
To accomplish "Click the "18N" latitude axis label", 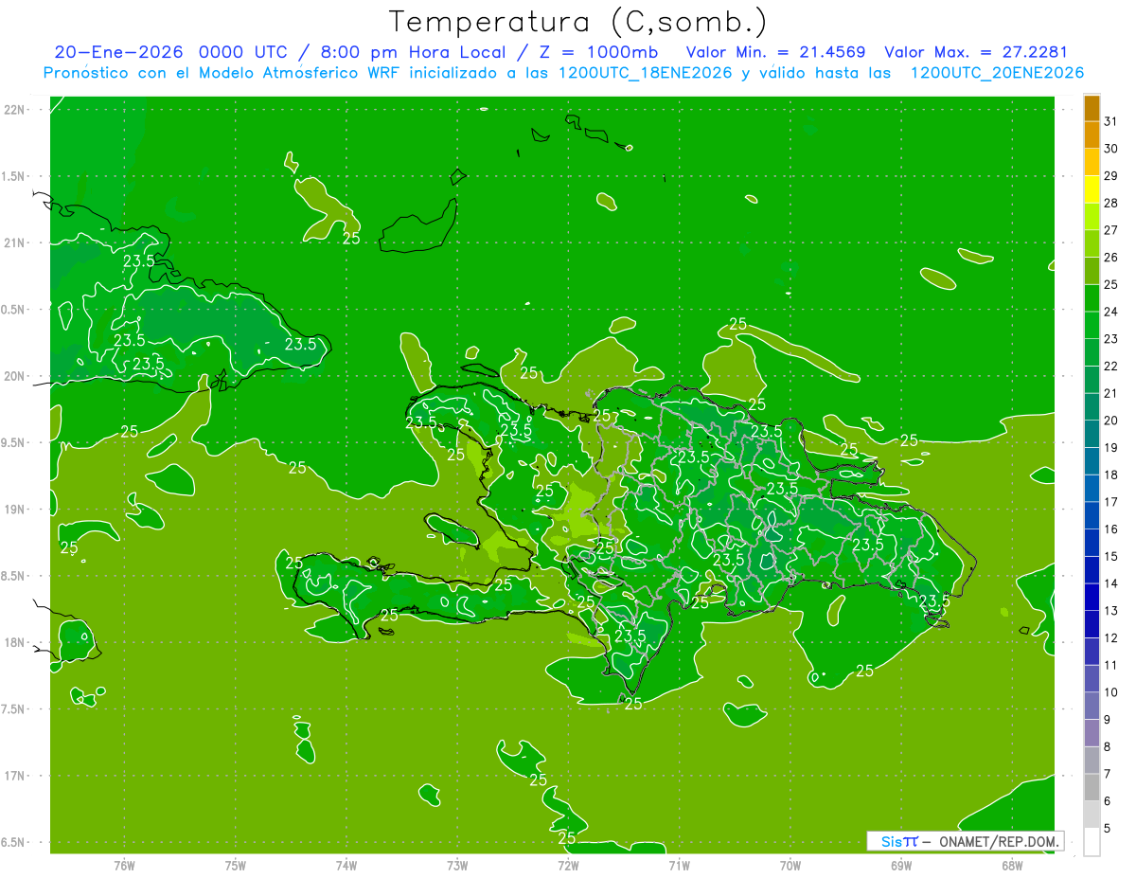I will pyautogui.click(x=13, y=643).
